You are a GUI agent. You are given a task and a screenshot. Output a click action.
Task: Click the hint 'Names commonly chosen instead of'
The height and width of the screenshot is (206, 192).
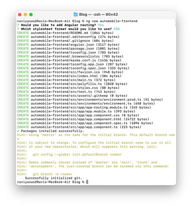click(x=87, y=162)
